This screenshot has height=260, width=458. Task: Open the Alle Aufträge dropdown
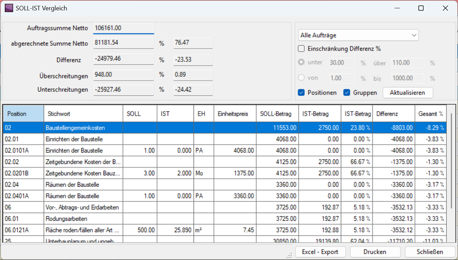pos(358,35)
